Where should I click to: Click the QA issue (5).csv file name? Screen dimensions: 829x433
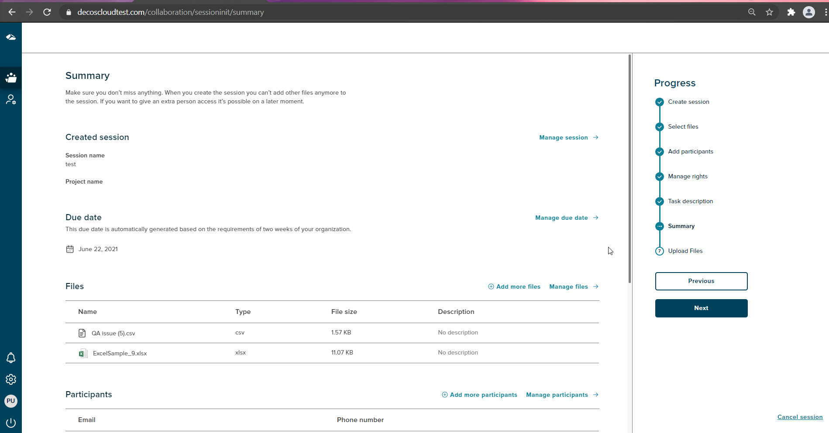[x=113, y=333]
